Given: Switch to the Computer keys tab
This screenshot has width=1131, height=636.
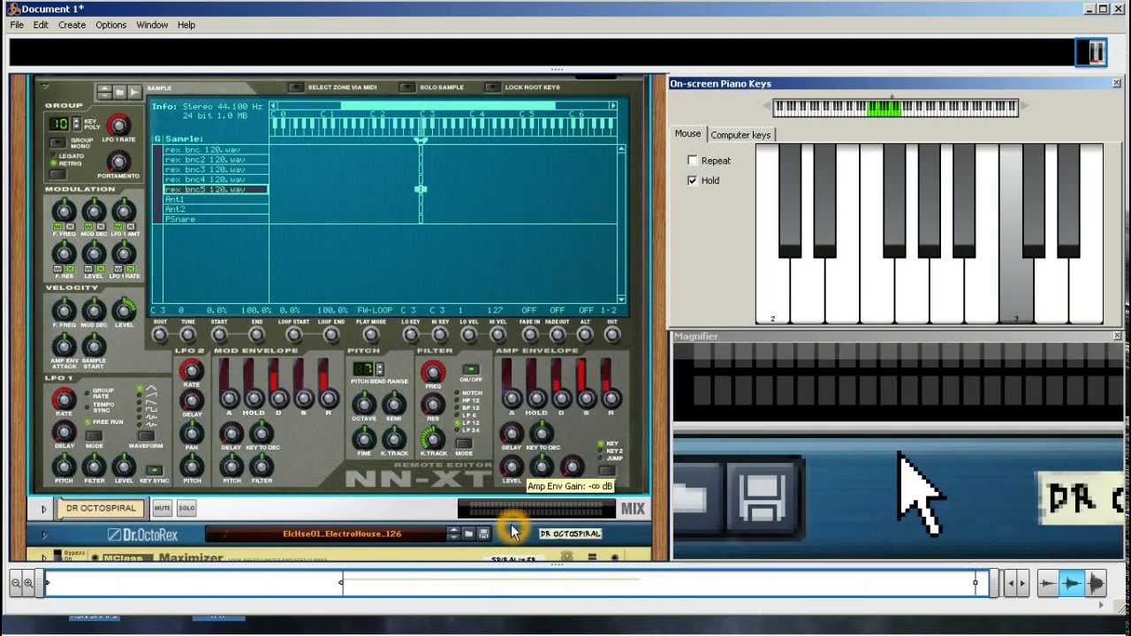Looking at the screenshot, I should [x=740, y=135].
